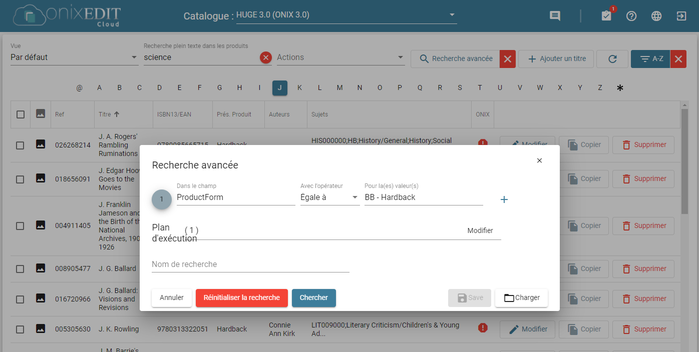Click the refresh list button
699x352 pixels.
tap(612, 59)
